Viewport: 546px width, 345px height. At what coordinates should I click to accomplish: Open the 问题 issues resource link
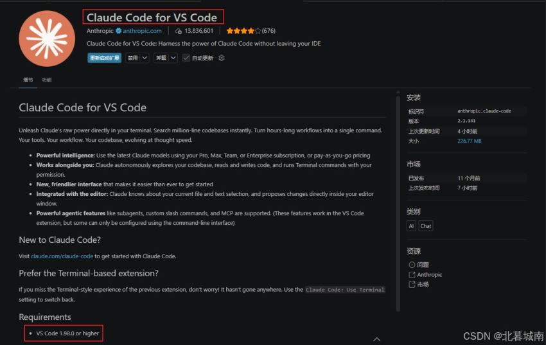point(423,265)
